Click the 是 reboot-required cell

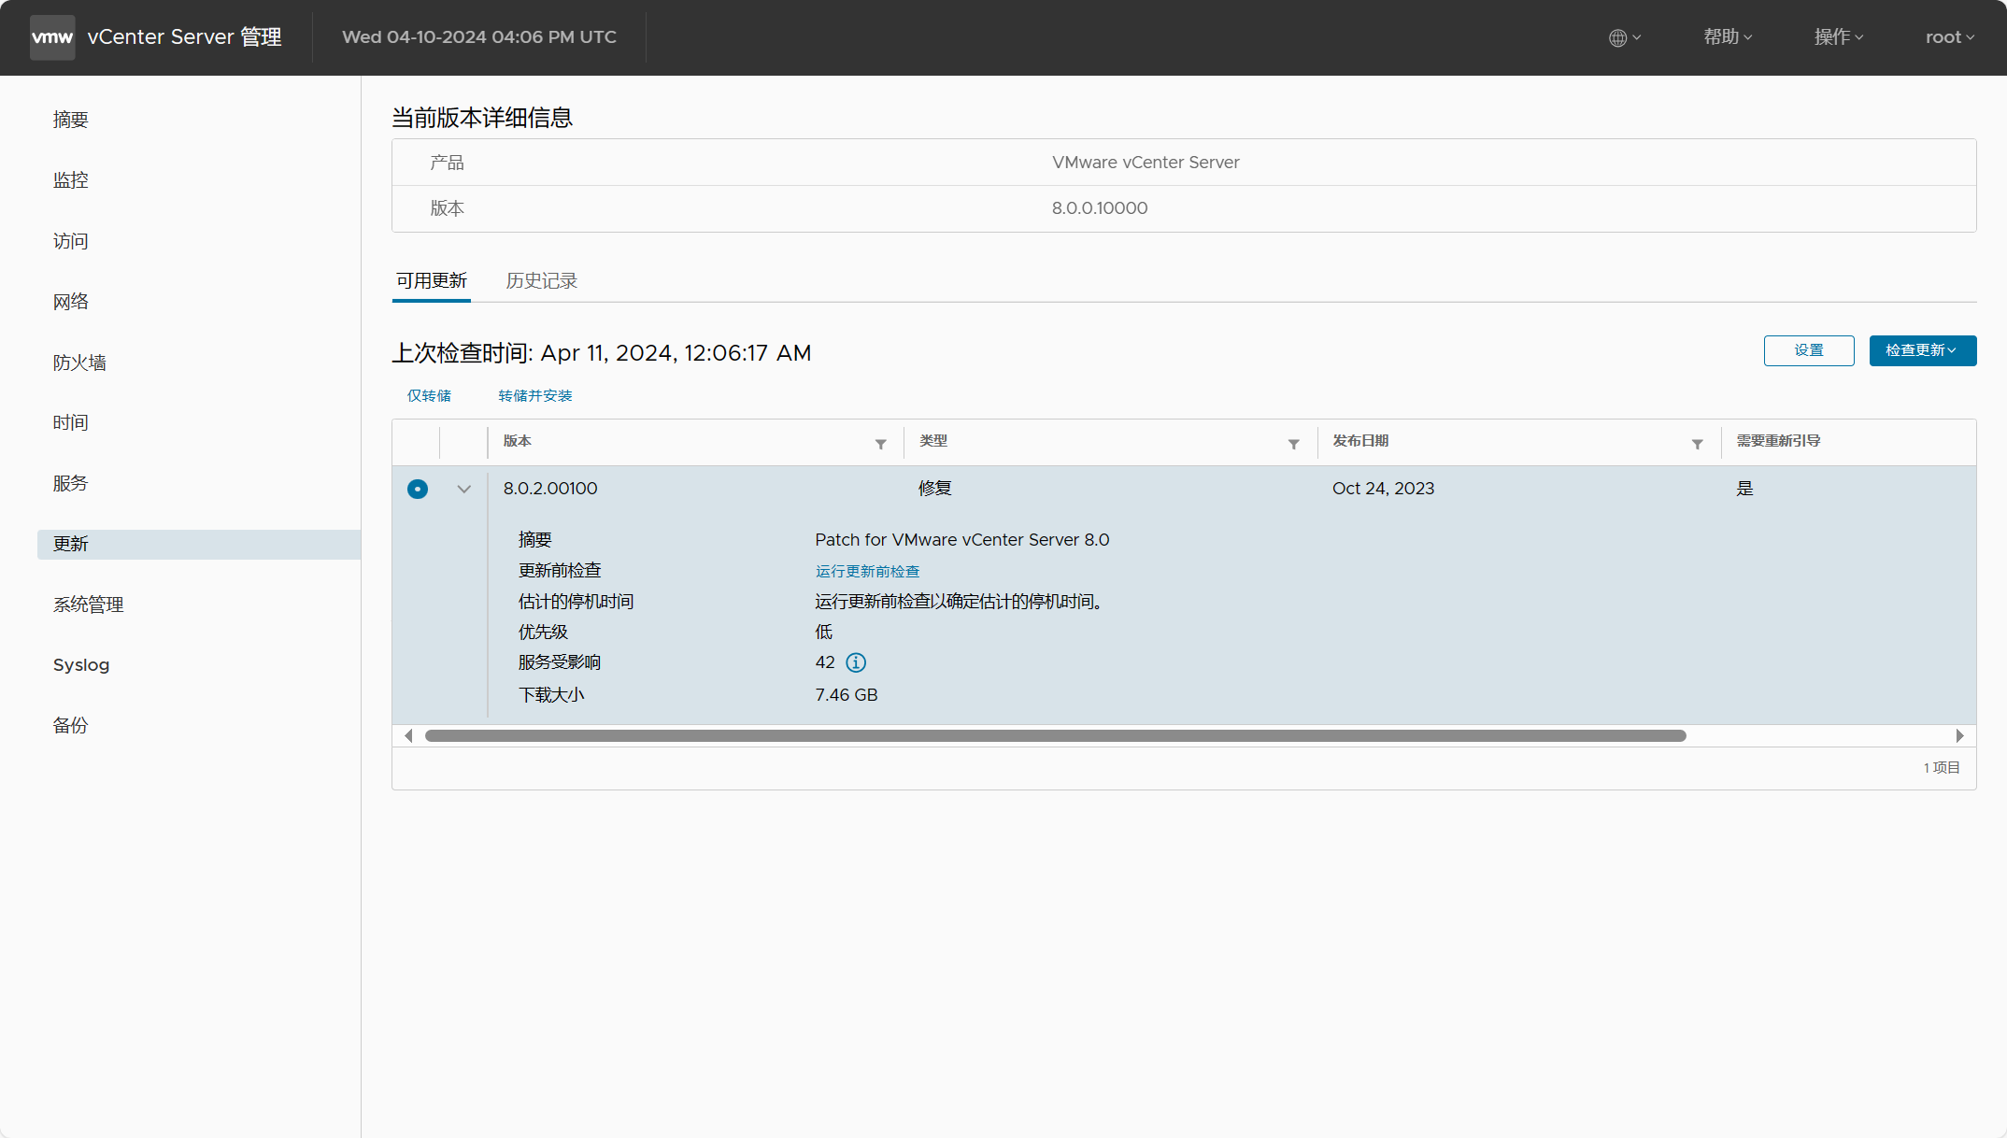1744,489
